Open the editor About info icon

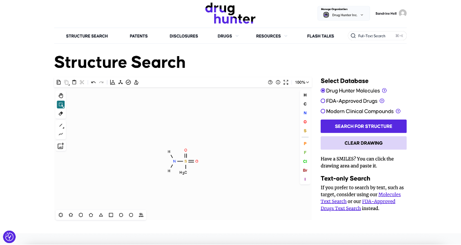(278, 82)
